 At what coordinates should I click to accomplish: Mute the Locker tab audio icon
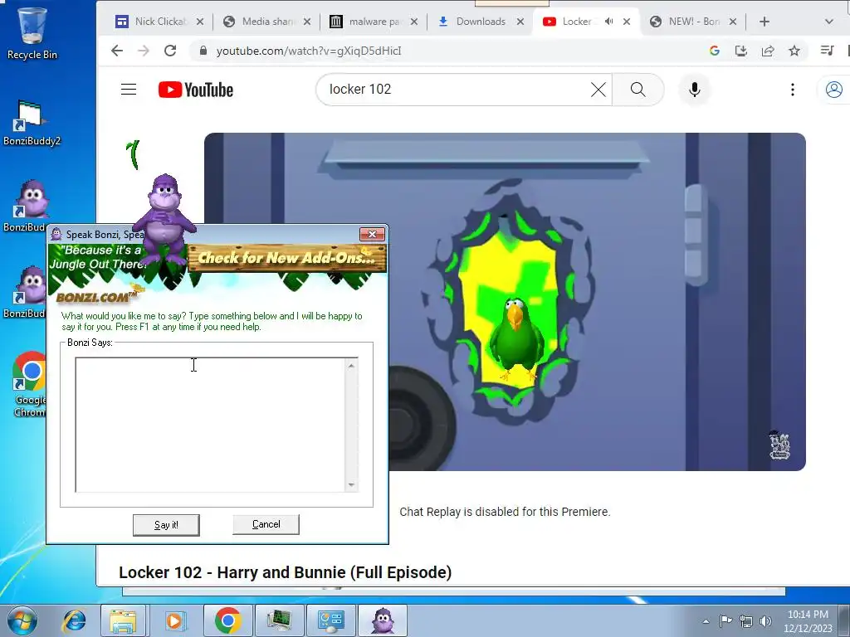pyautogui.click(x=608, y=22)
